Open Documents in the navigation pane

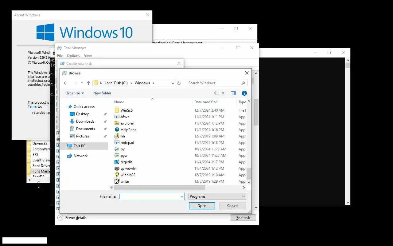click(x=85, y=129)
